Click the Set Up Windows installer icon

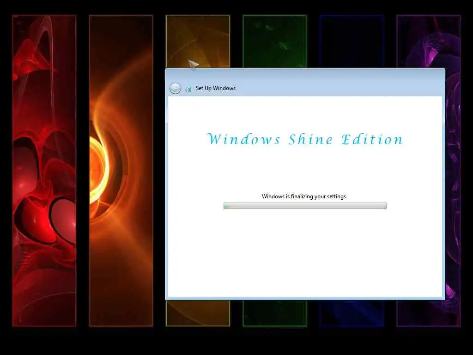click(x=188, y=88)
